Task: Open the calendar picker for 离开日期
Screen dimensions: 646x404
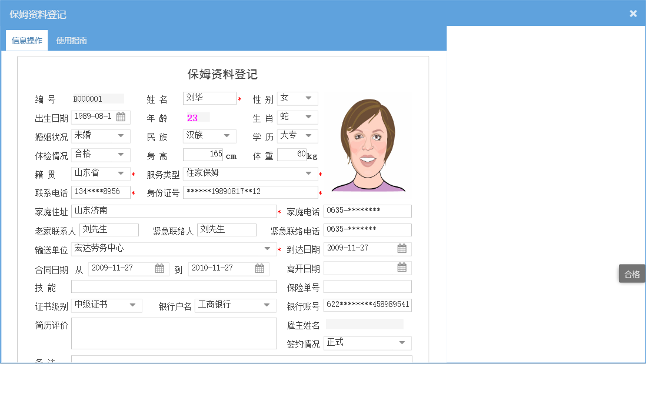Action: click(402, 267)
